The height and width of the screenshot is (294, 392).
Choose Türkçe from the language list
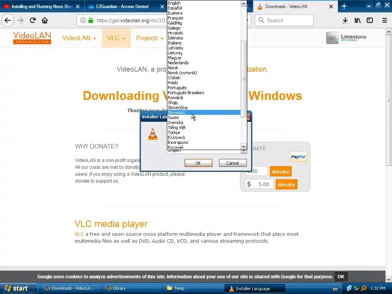(x=204, y=132)
